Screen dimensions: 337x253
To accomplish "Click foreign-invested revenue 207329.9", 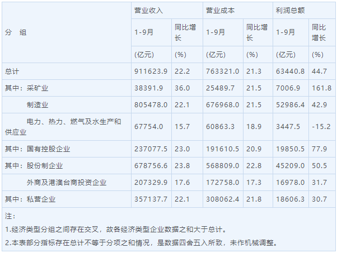I will [151, 182].
